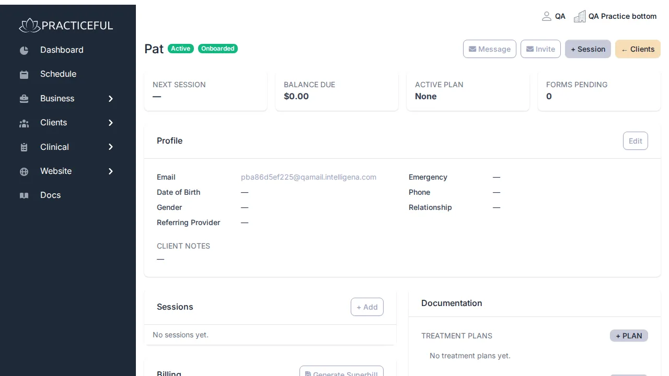Click the Date of Birth label
This screenshot has height=376, width=669.
[x=179, y=192]
